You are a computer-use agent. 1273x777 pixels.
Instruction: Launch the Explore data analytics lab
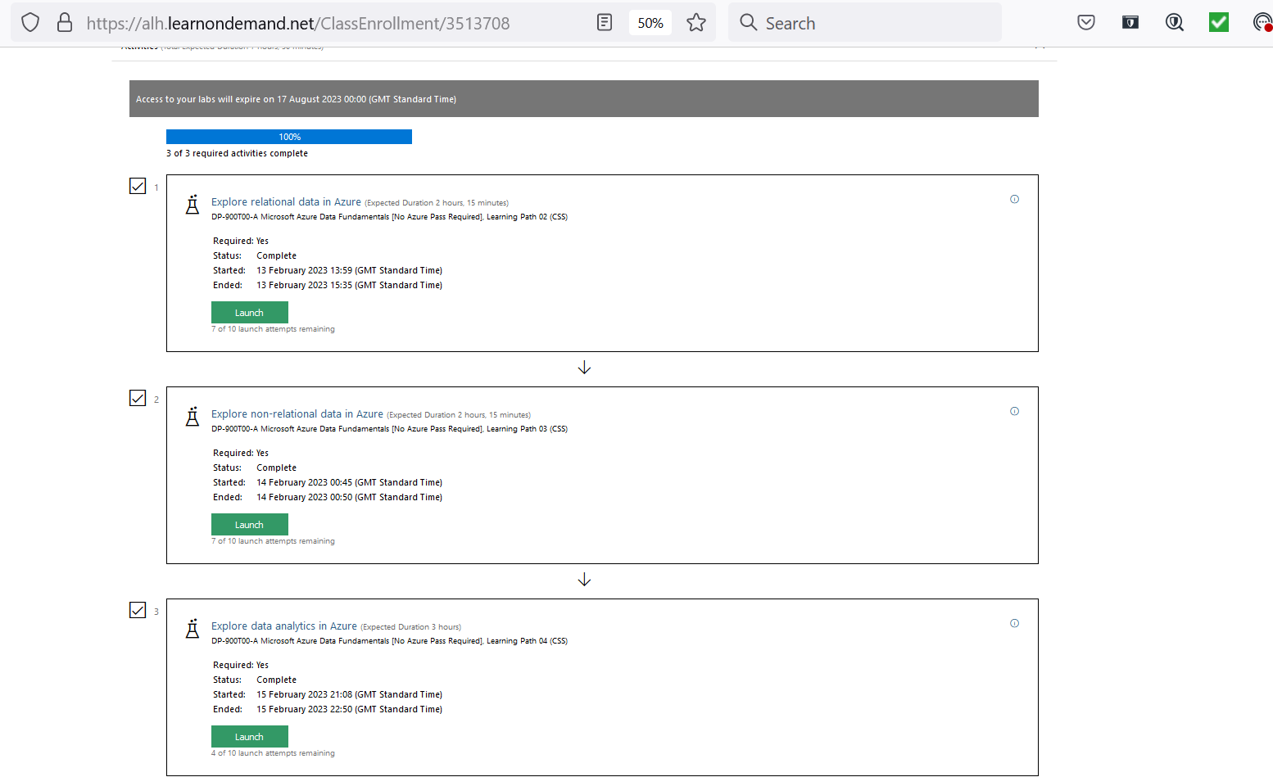pos(249,736)
